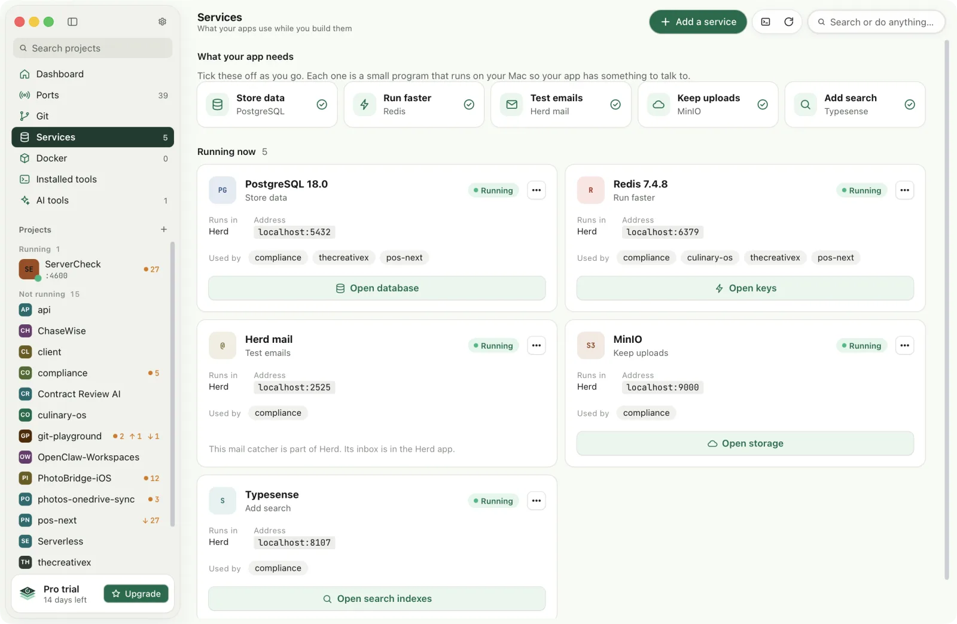Toggle the Test emails Herd mail checkmark
This screenshot has height=624, width=957.
coord(615,105)
